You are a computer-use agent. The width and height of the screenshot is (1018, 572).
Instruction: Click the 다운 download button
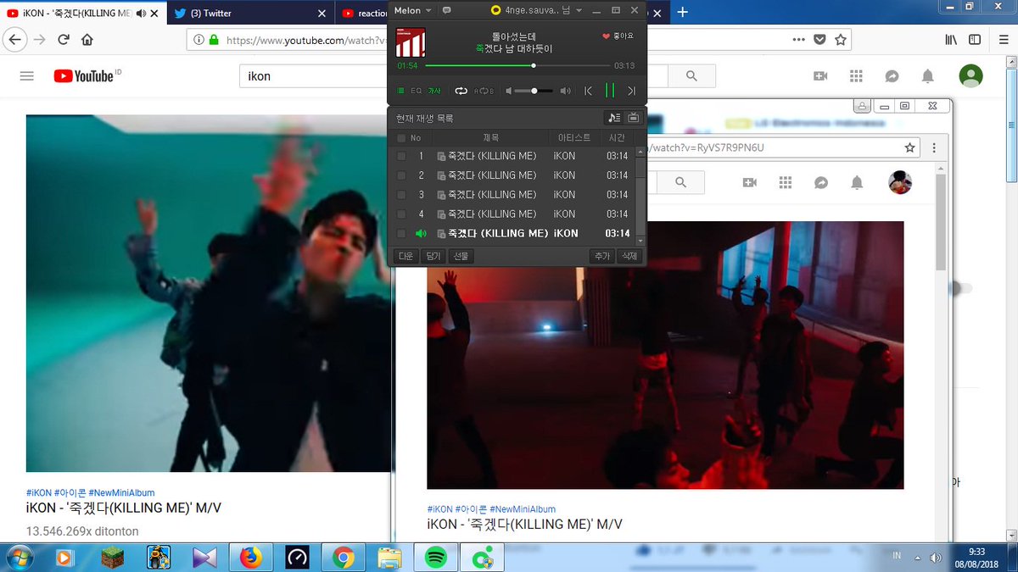coord(406,256)
